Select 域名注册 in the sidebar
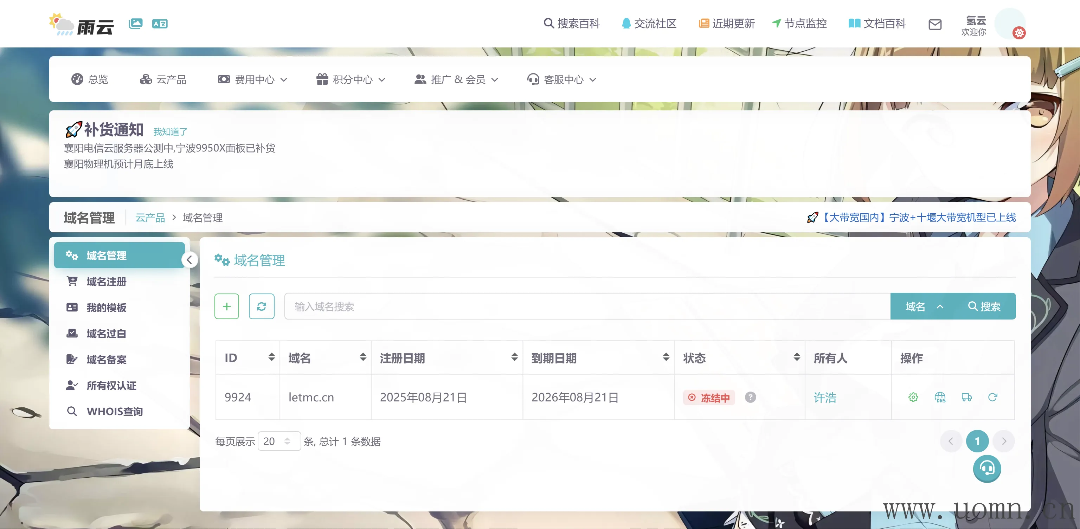 coord(106,282)
